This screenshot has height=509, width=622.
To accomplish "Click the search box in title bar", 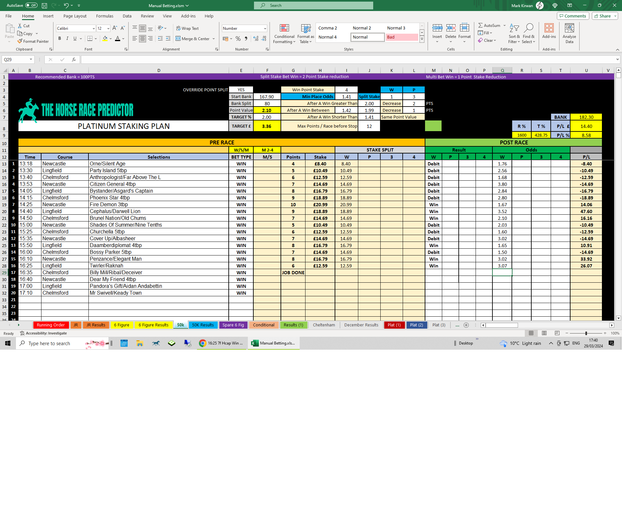I will 314,6.
